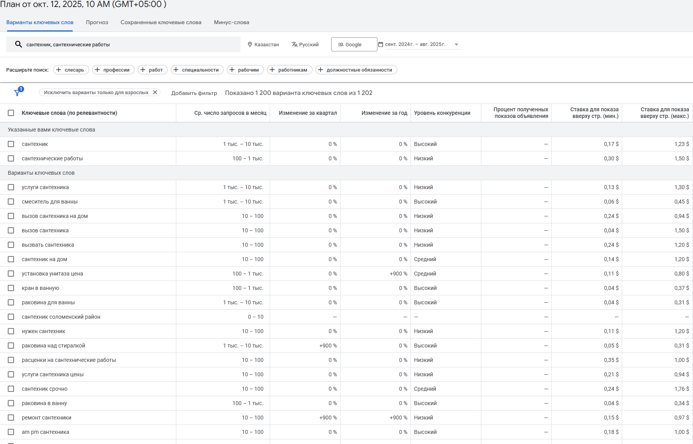The image size is (693, 444).
Task: Sort by 'Уровень конкуренции' column header
Action: (442, 113)
